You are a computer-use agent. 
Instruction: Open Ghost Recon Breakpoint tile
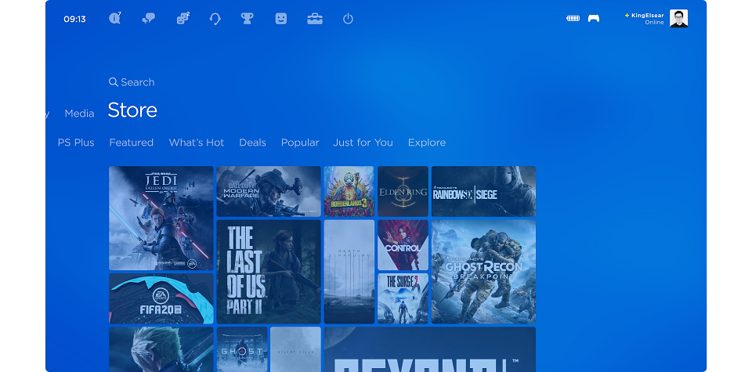(x=483, y=272)
